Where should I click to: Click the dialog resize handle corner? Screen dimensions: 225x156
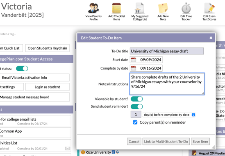point(214,147)
